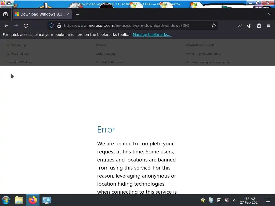This screenshot has width=275, height=206.
Task: Bookmark this page with the star
Action: click(x=214, y=25)
